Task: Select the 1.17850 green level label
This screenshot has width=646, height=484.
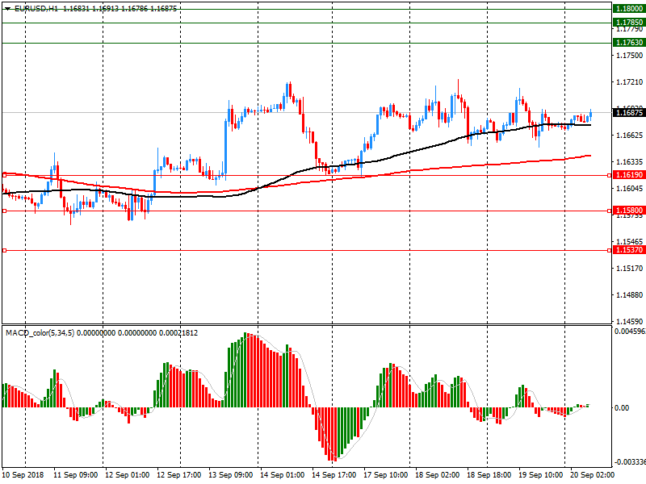Action: pyautogui.click(x=628, y=23)
